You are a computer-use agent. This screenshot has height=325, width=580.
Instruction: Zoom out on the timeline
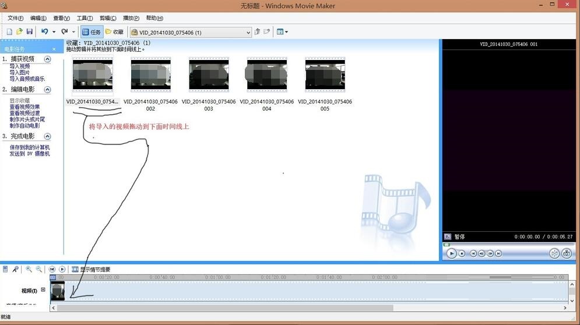pos(39,269)
